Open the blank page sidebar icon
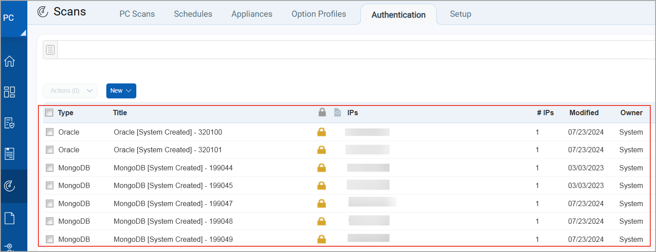The height and width of the screenshot is (252, 656). click(x=9, y=218)
